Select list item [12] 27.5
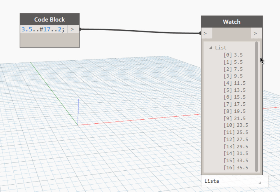 (x=236, y=139)
